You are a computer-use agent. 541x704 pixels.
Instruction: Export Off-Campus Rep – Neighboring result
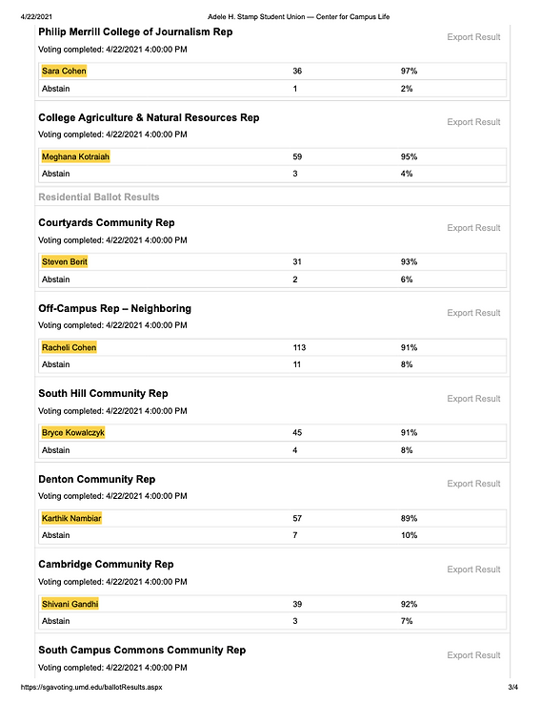point(473,313)
